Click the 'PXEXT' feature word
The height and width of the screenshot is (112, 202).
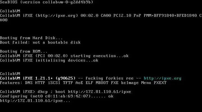(x=160, y=83)
